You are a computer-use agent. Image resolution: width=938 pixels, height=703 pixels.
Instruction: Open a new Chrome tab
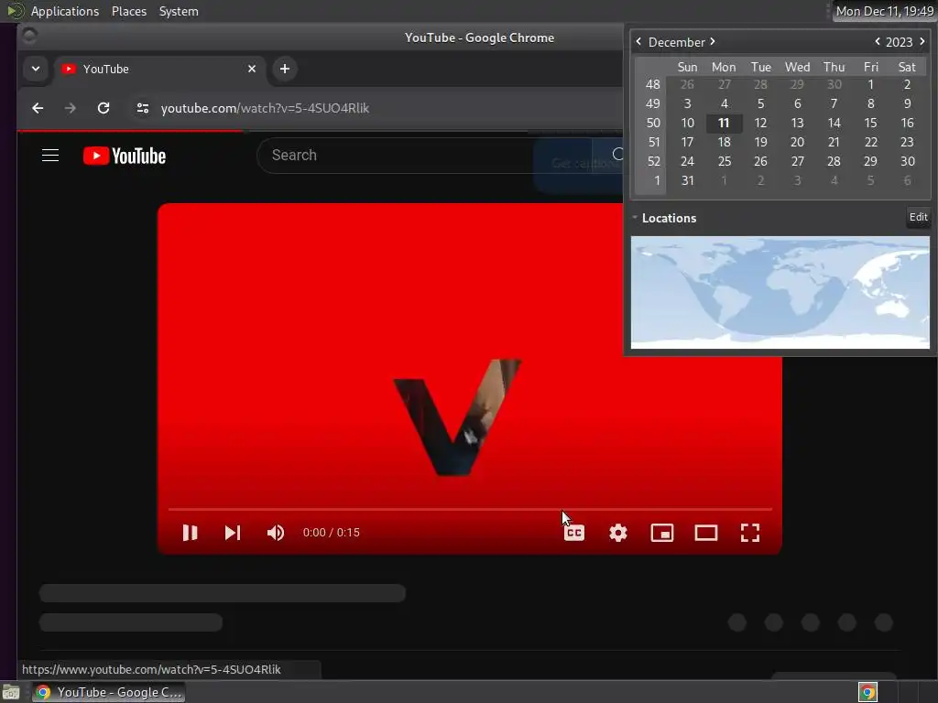285,69
